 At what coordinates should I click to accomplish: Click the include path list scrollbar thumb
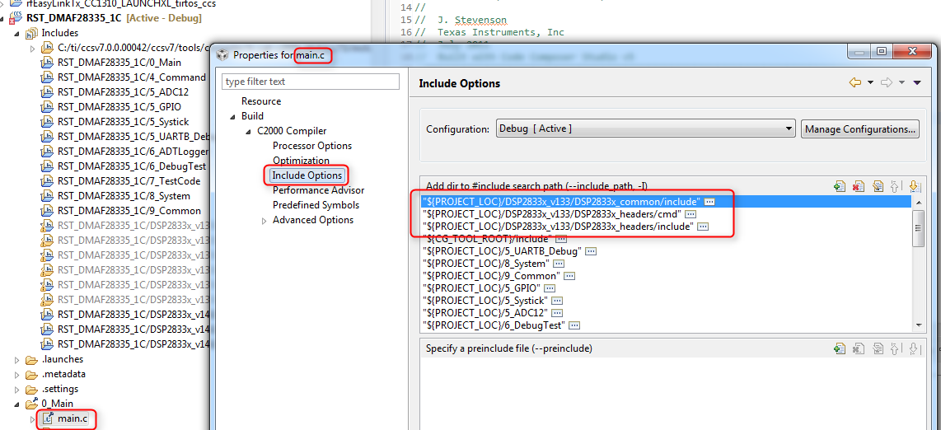coord(917,228)
